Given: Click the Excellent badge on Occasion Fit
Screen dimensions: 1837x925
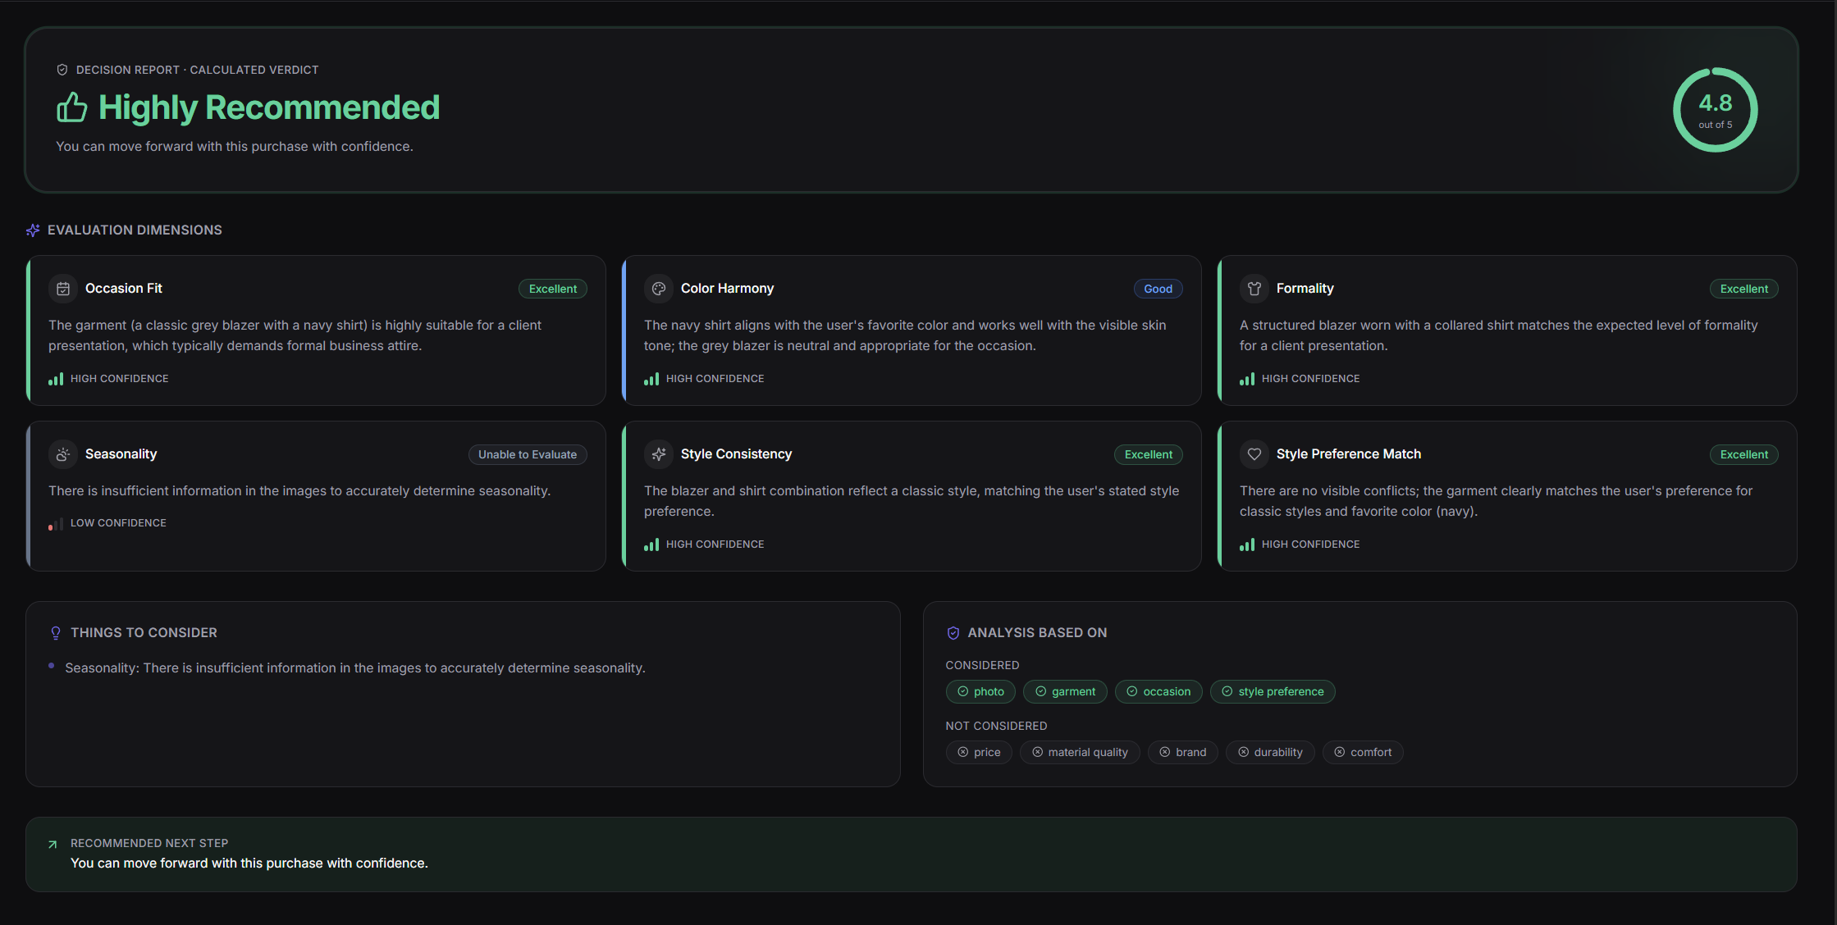Looking at the screenshot, I should click(x=553, y=289).
